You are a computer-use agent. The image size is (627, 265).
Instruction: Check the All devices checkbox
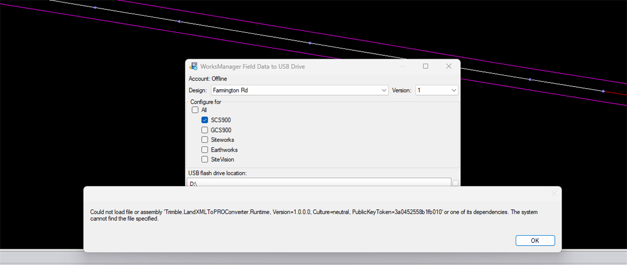pyautogui.click(x=195, y=110)
